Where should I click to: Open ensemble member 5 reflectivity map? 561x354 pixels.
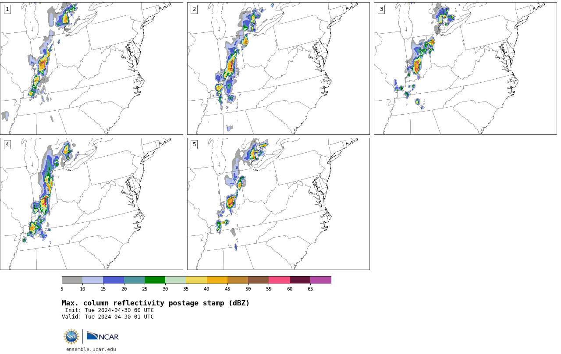point(278,204)
